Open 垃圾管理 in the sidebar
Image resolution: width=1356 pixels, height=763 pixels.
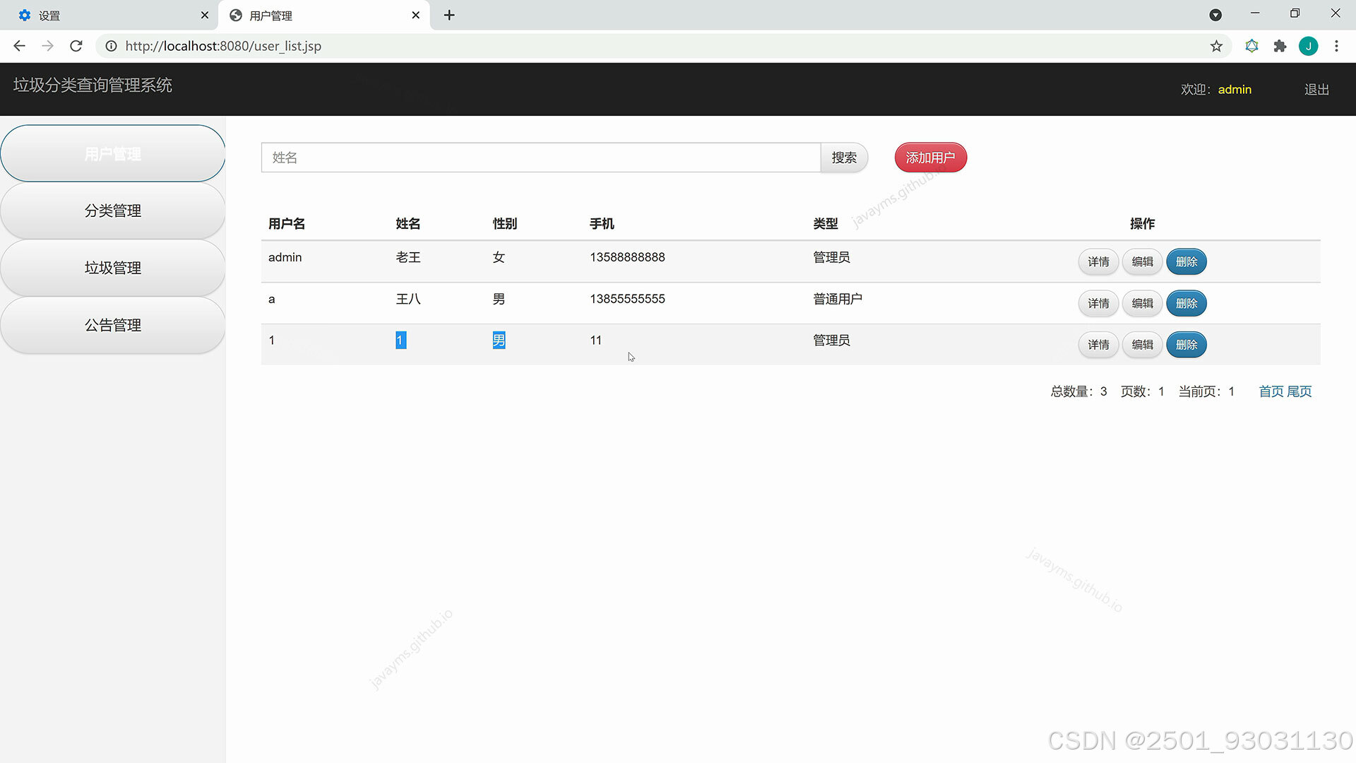(x=113, y=268)
